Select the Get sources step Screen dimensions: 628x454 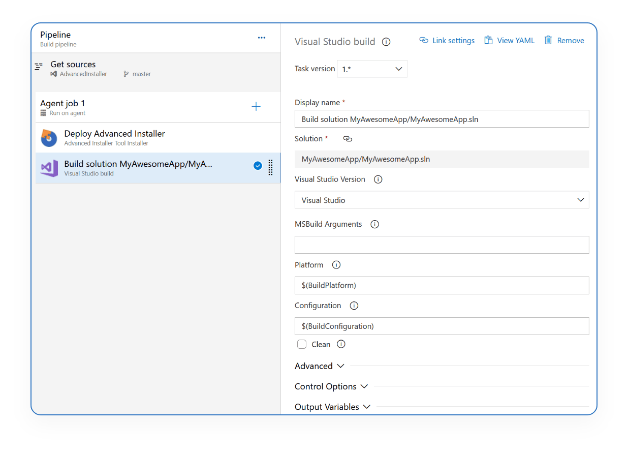(x=72, y=64)
